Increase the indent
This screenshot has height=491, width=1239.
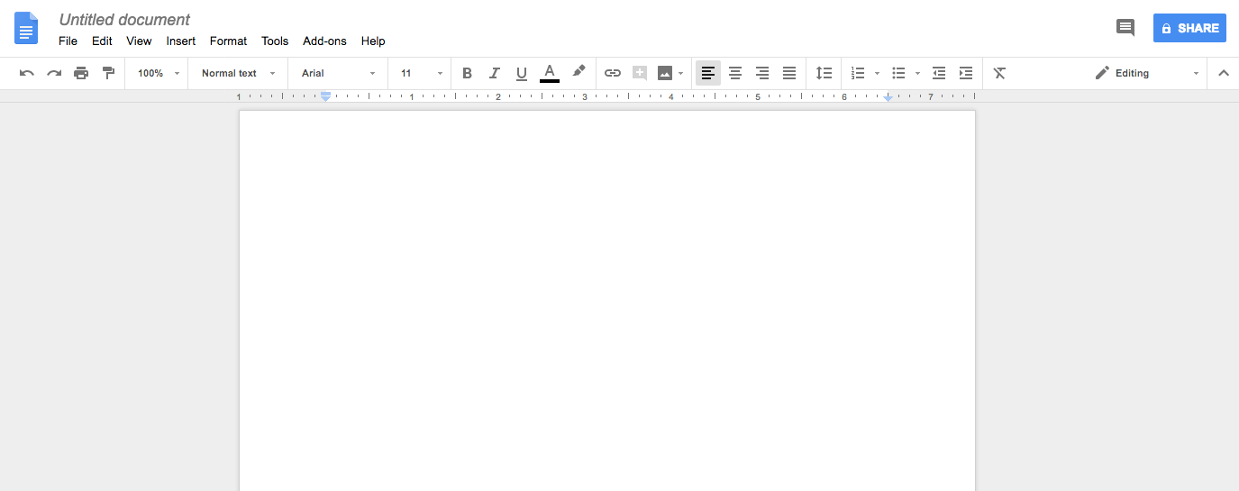pyautogui.click(x=966, y=73)
